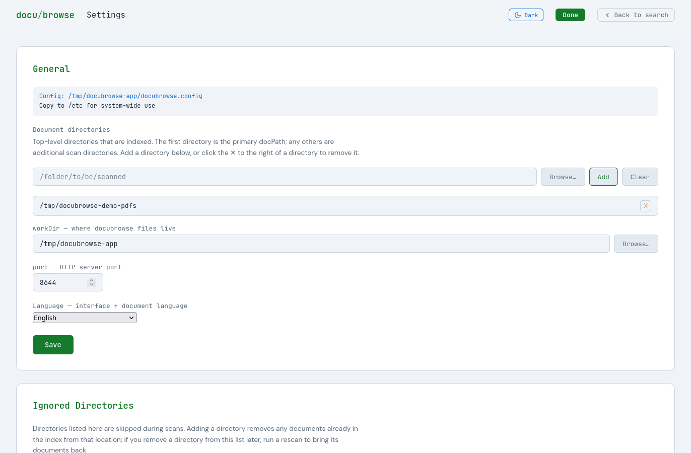This screenshot has height=453, width=691.
Task: Click the 'port — HTTP server port' label
Action: (x=77, y=267)
